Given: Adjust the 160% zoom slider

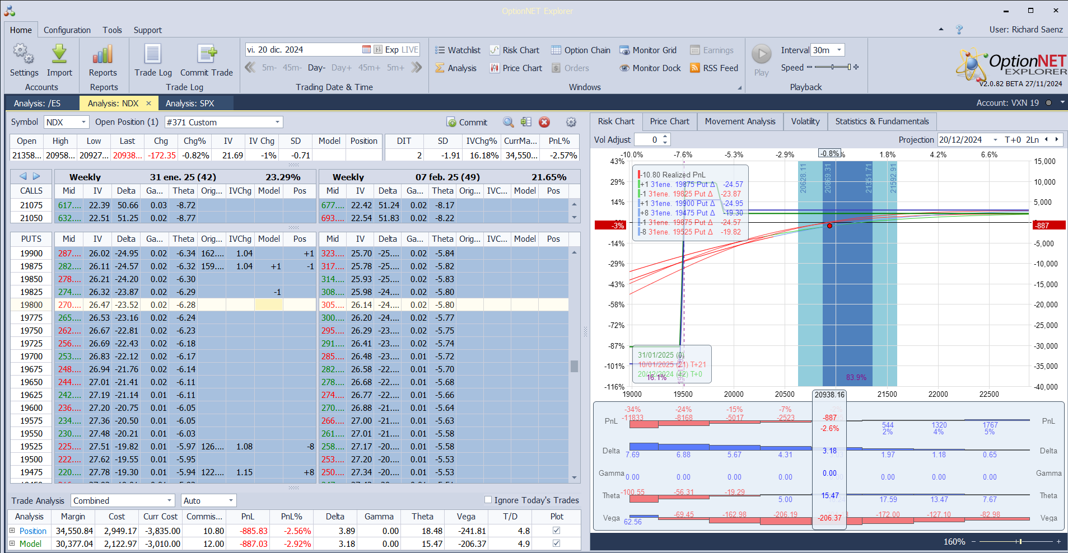Looking at the screenshot, I should click(1015, 542).
